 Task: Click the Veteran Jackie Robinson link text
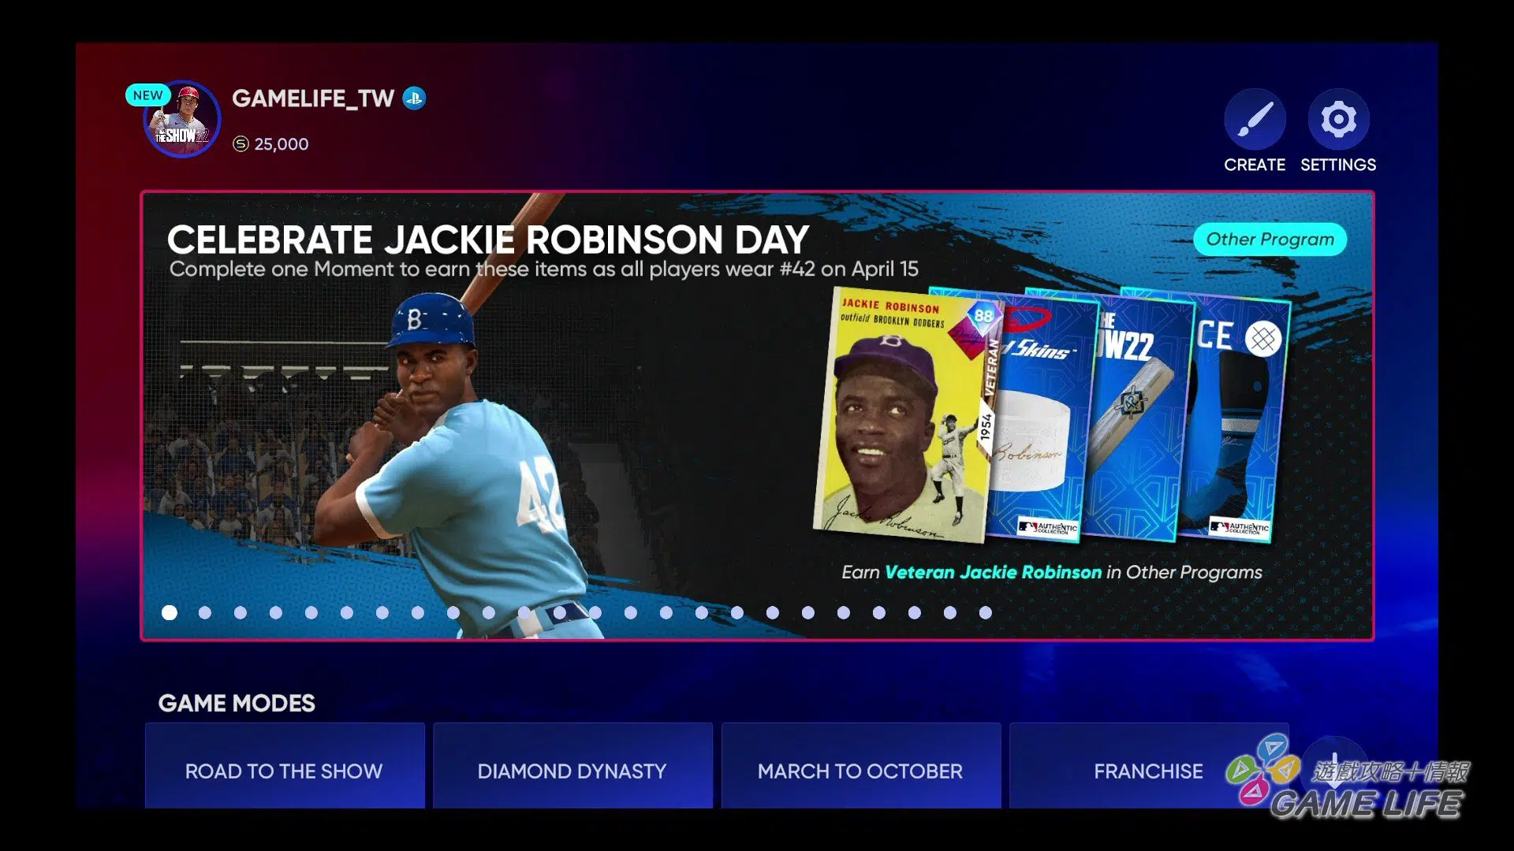click(993, 572)
